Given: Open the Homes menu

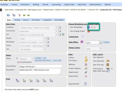Looking at the screenshot, I should point(14,5).
